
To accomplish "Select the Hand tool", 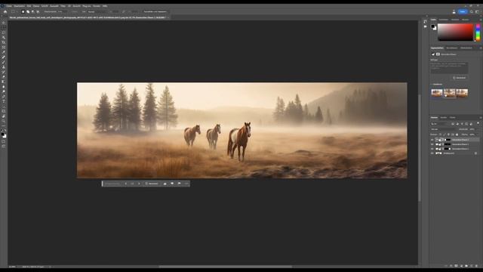I will click(4, 116).
